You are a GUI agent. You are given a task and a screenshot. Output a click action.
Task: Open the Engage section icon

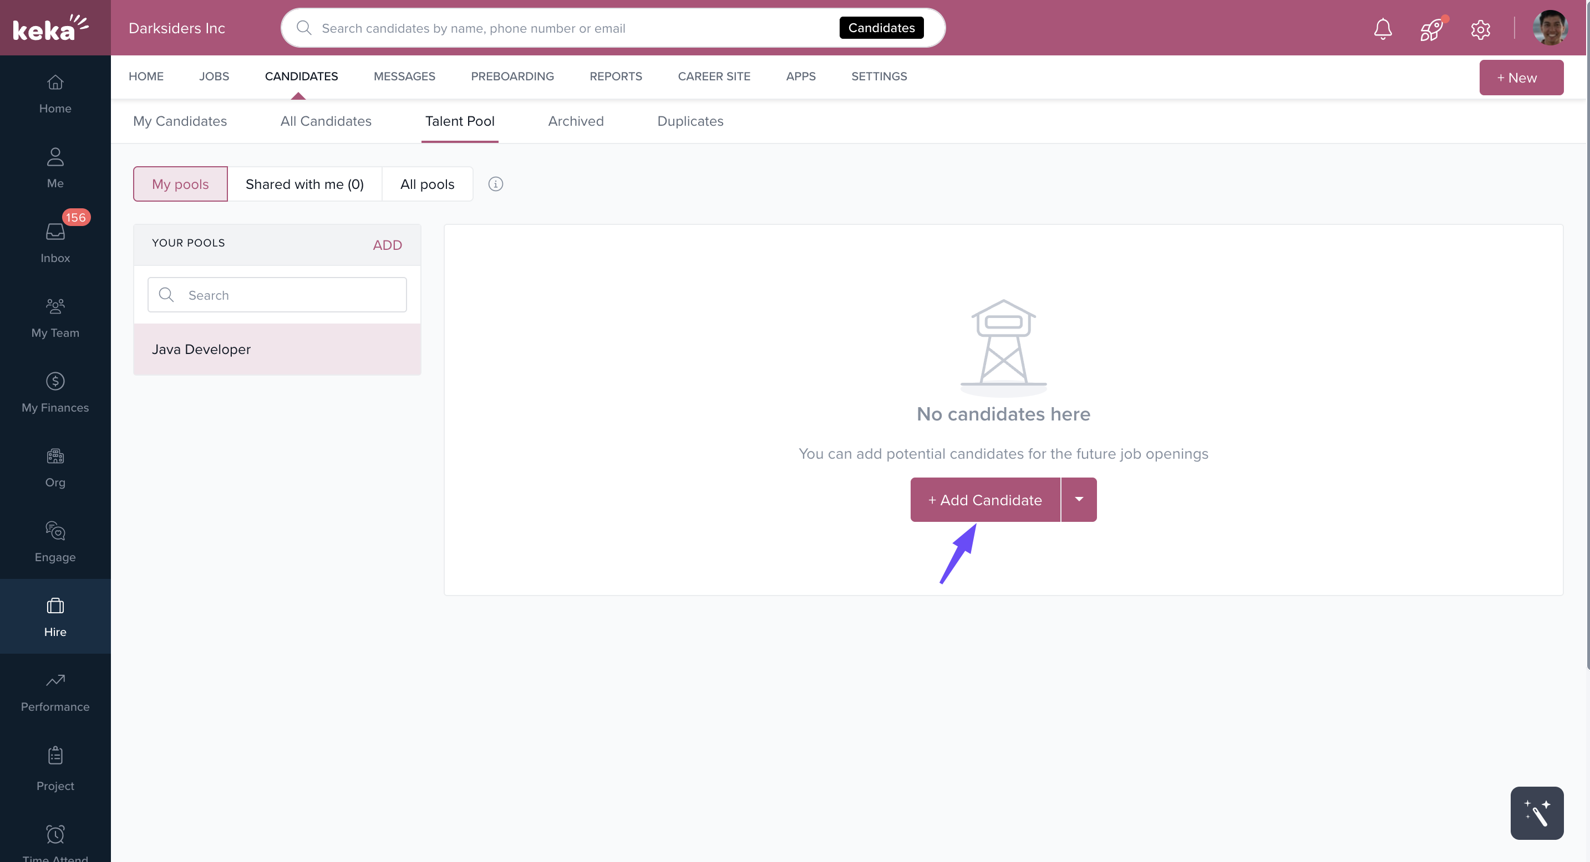(x=55, y=541)
